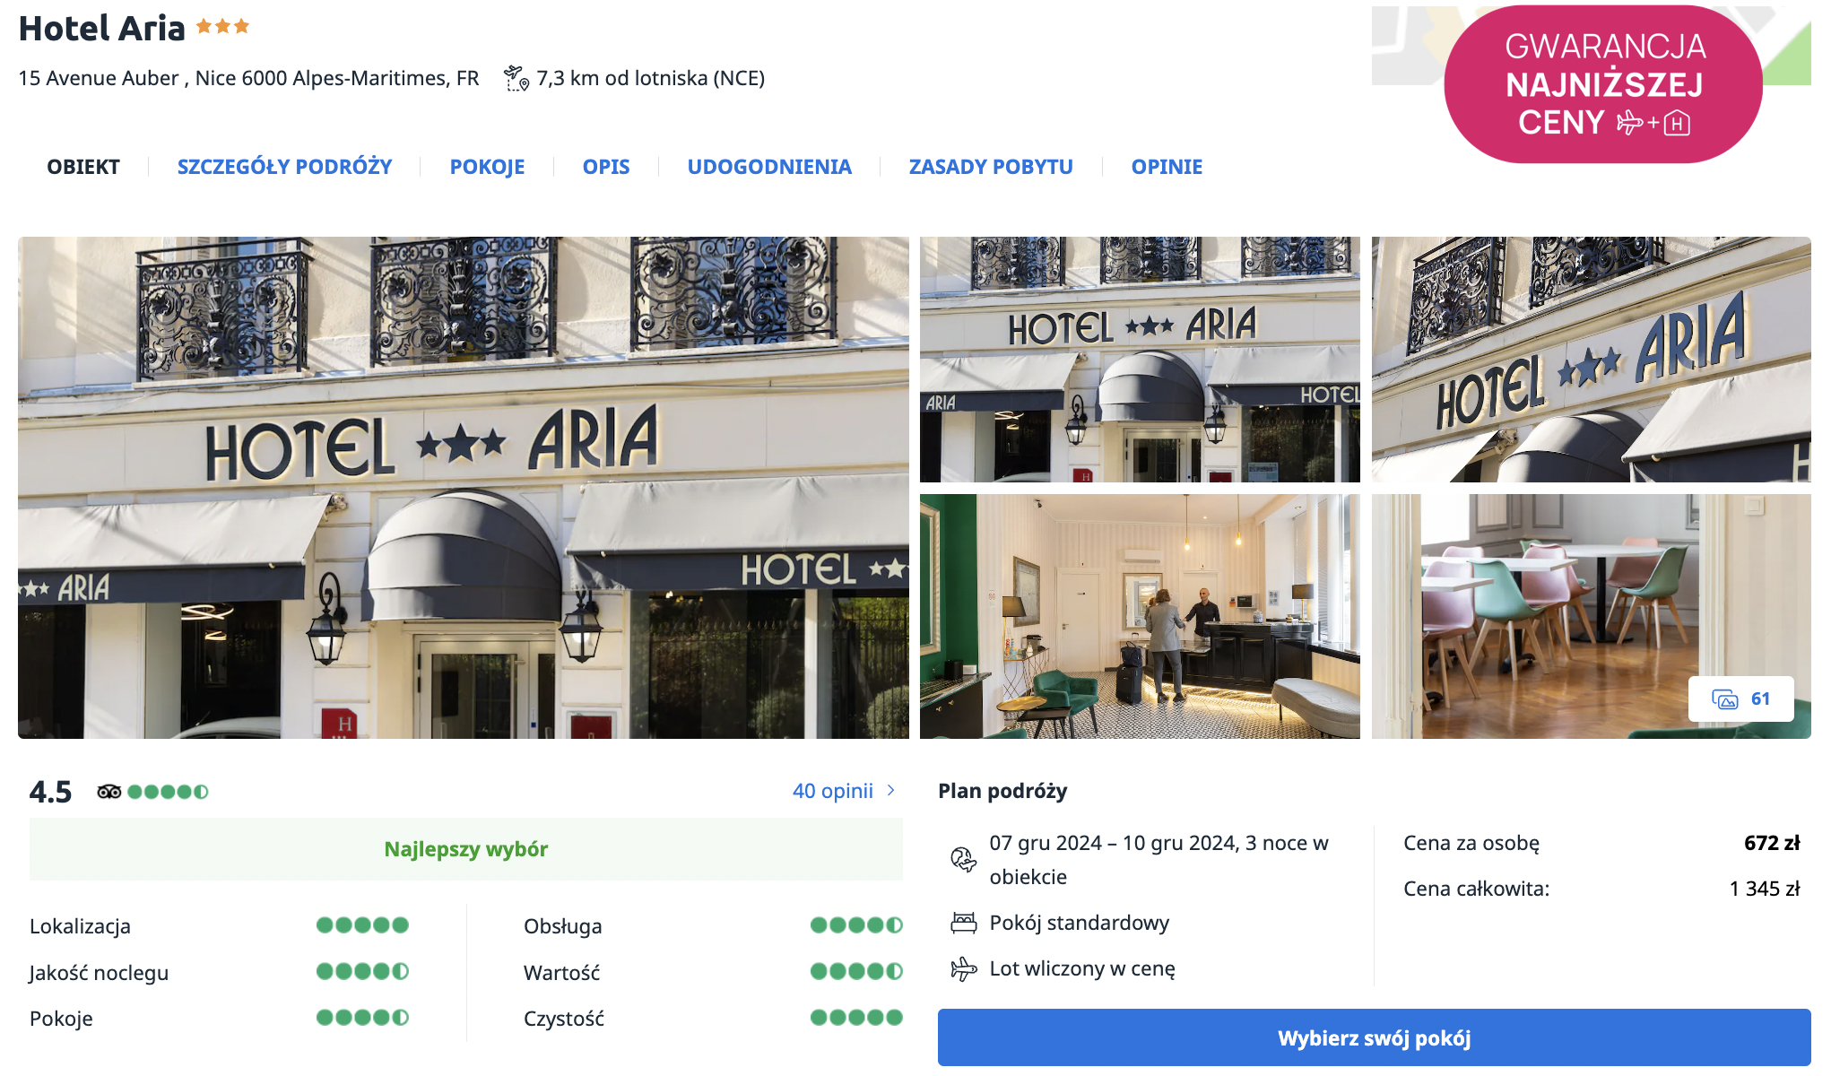The width and height of the screenshot is (1831, 1076).
Task: Open the large hotel facade photo
Action: [464, 488]
